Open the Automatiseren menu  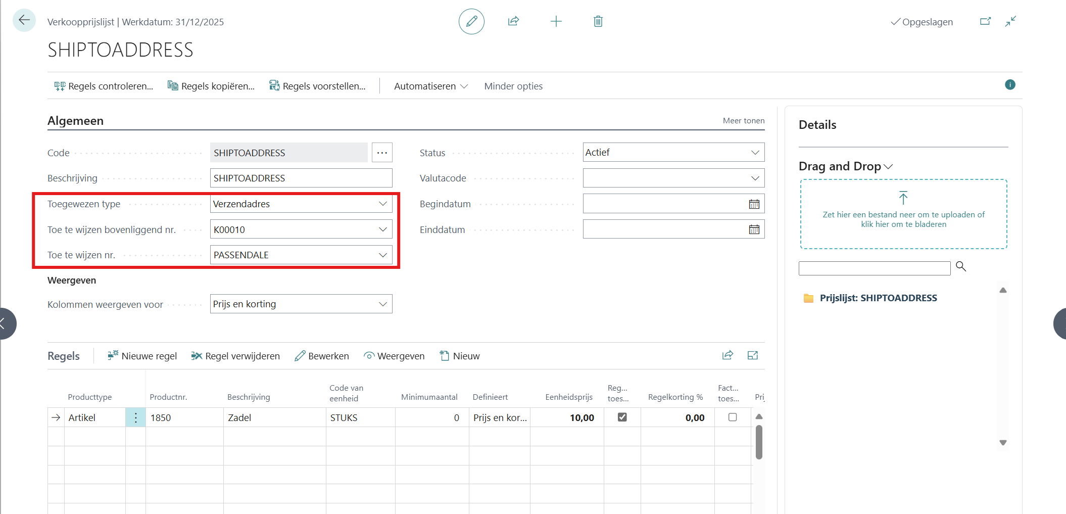click(x=430, y=86)
